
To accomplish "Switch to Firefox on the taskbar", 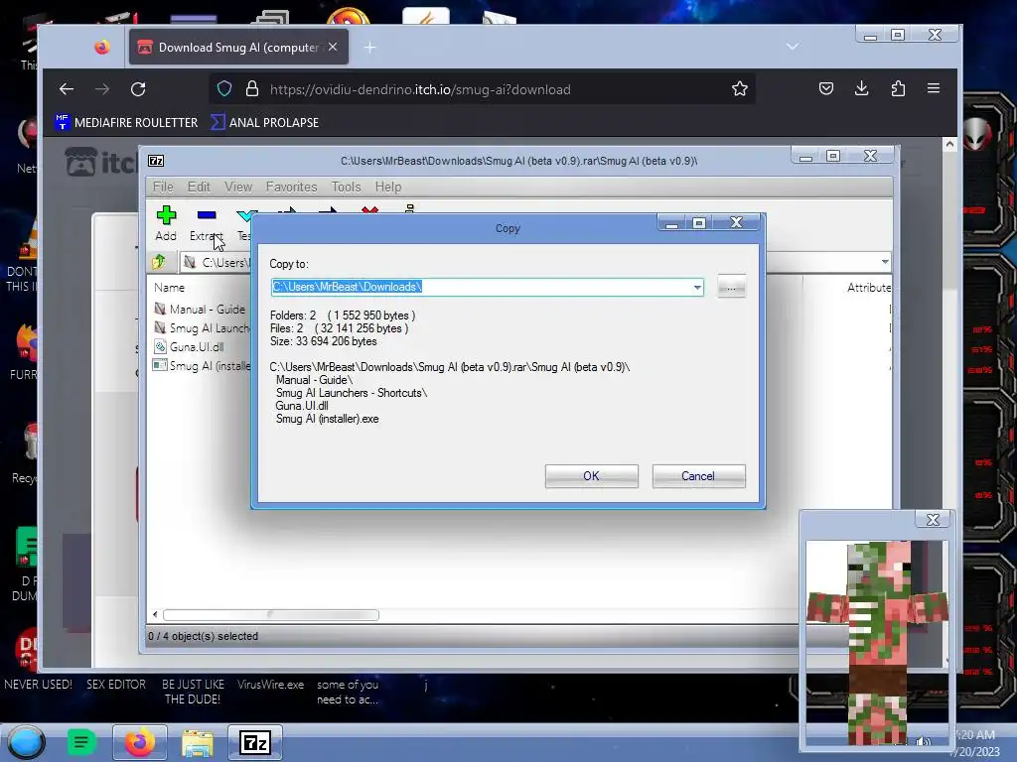I will click(139, 742).
